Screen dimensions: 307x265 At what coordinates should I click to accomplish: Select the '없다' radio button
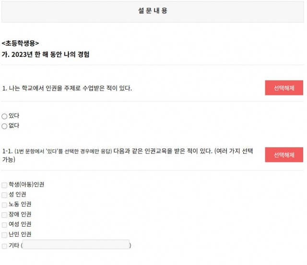coord(4,126)
